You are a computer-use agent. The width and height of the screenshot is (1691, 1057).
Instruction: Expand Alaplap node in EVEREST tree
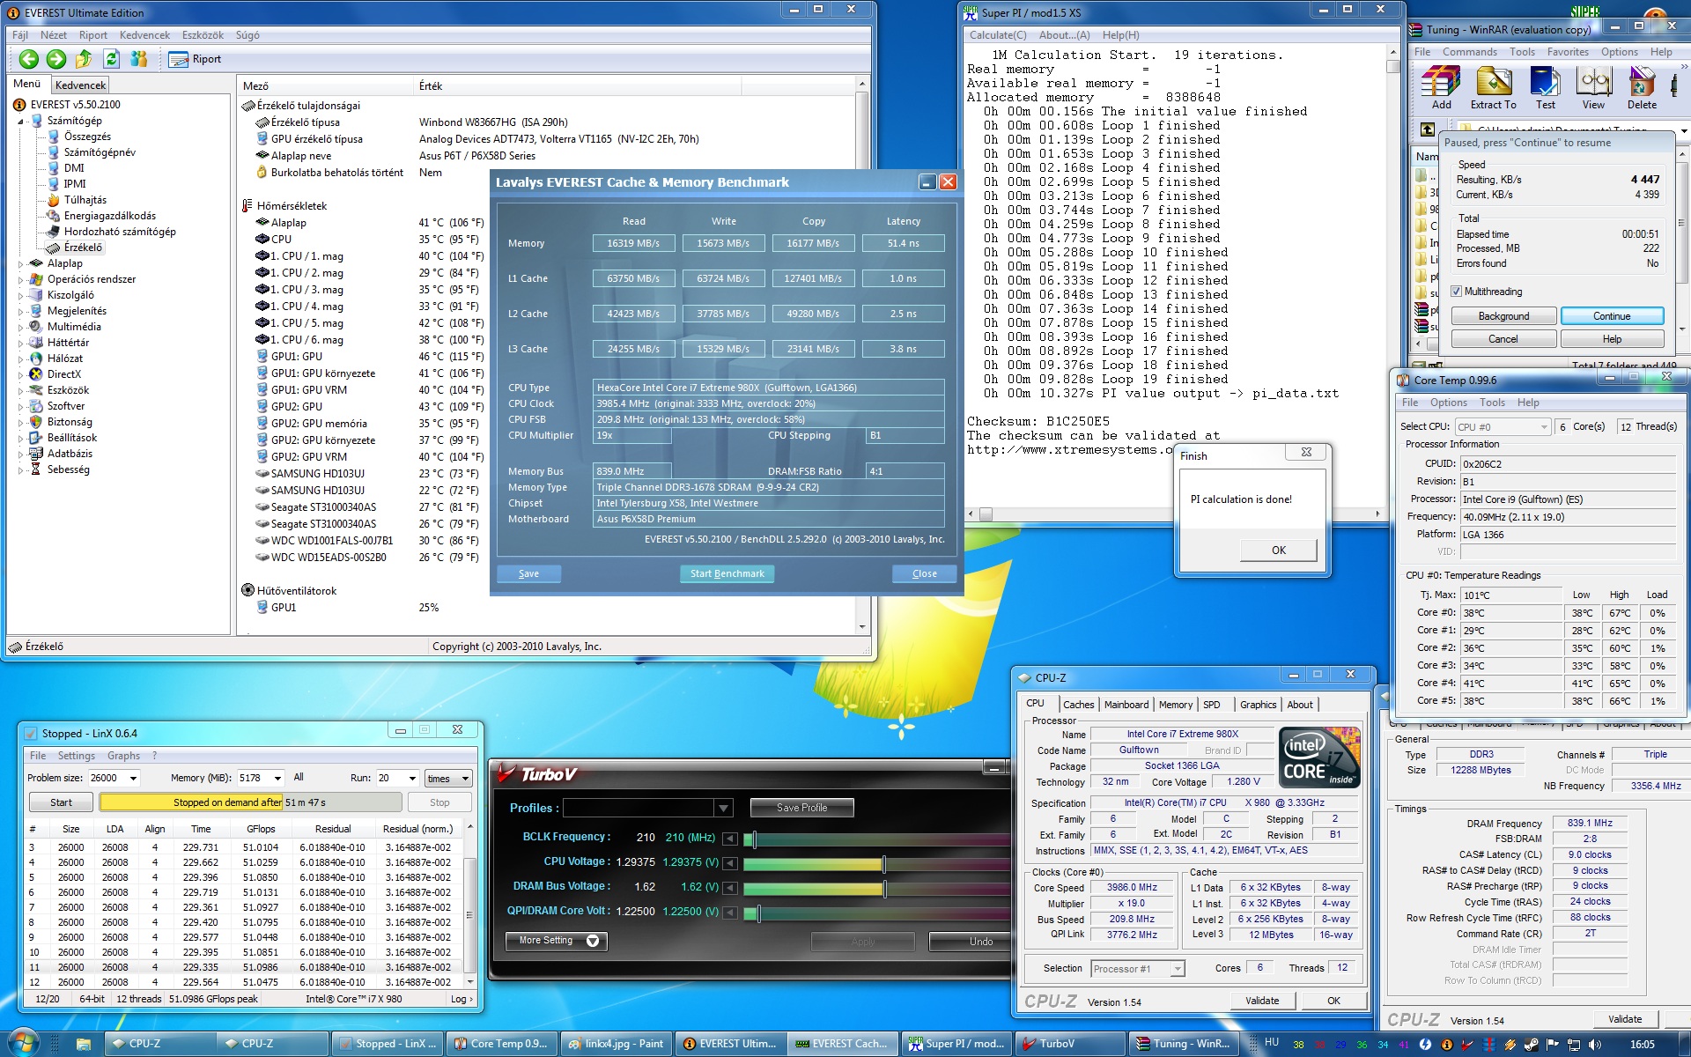coord(21,263)
